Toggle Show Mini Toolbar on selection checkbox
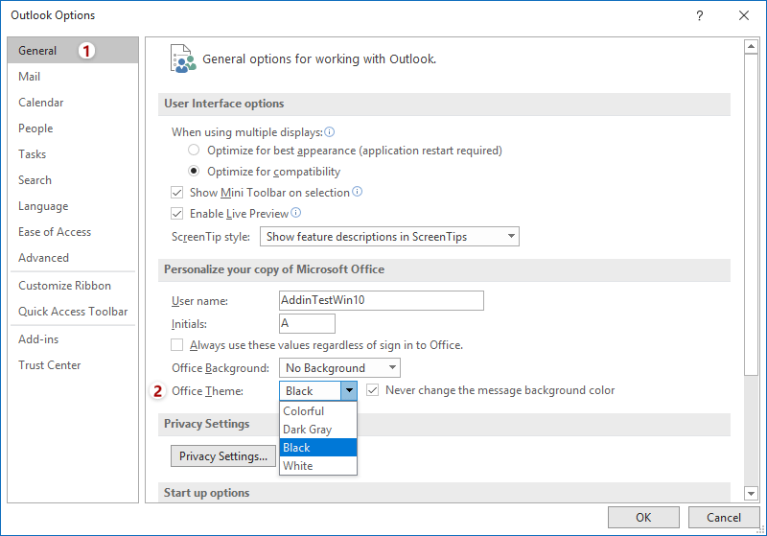 176,193
